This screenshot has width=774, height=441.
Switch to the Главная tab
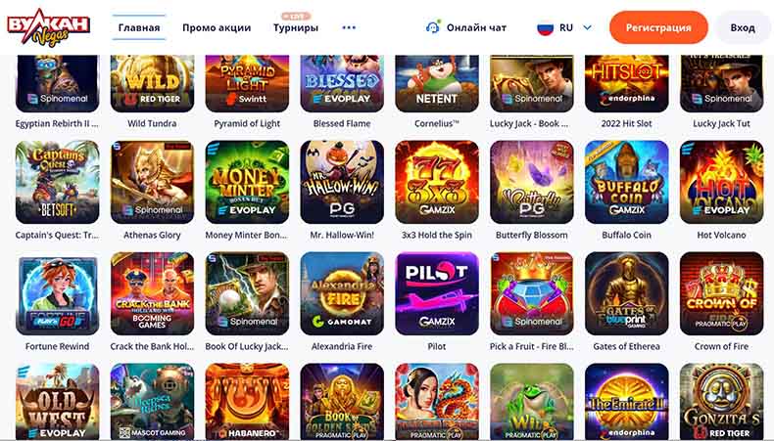pos(139,27)
